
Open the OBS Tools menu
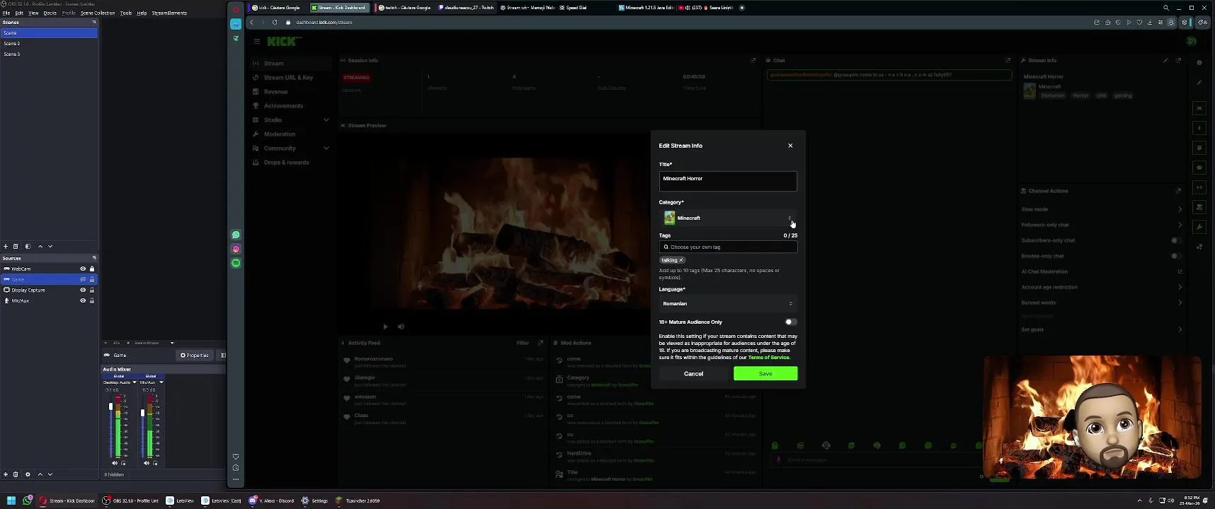point(126,13)
